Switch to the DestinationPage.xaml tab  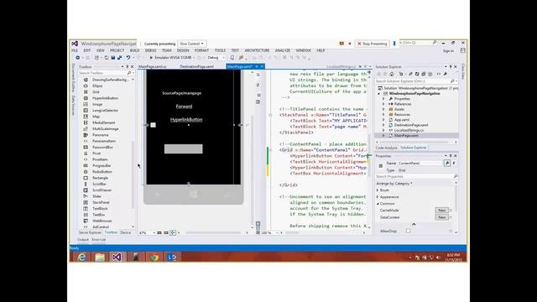click(x=196, y=67)
